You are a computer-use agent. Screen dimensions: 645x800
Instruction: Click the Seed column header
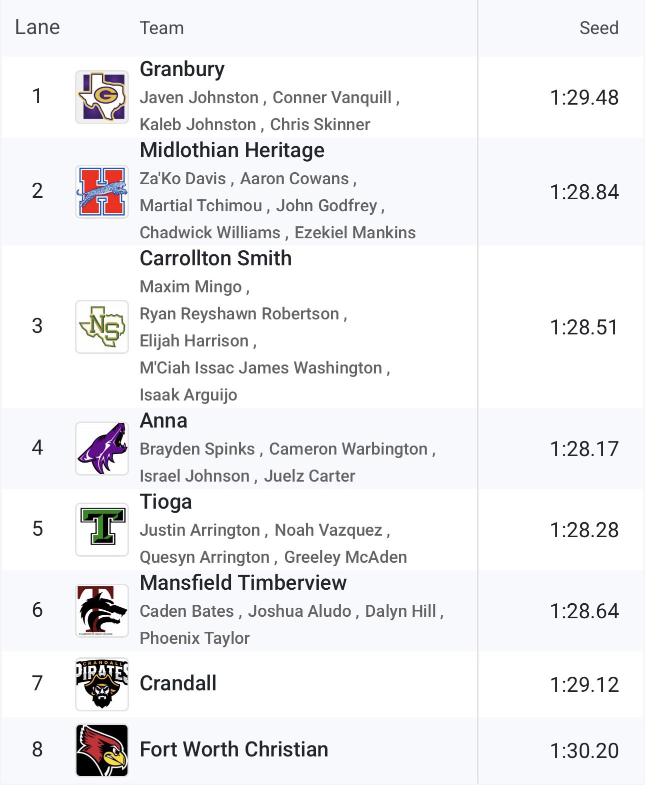pos(598,28)
